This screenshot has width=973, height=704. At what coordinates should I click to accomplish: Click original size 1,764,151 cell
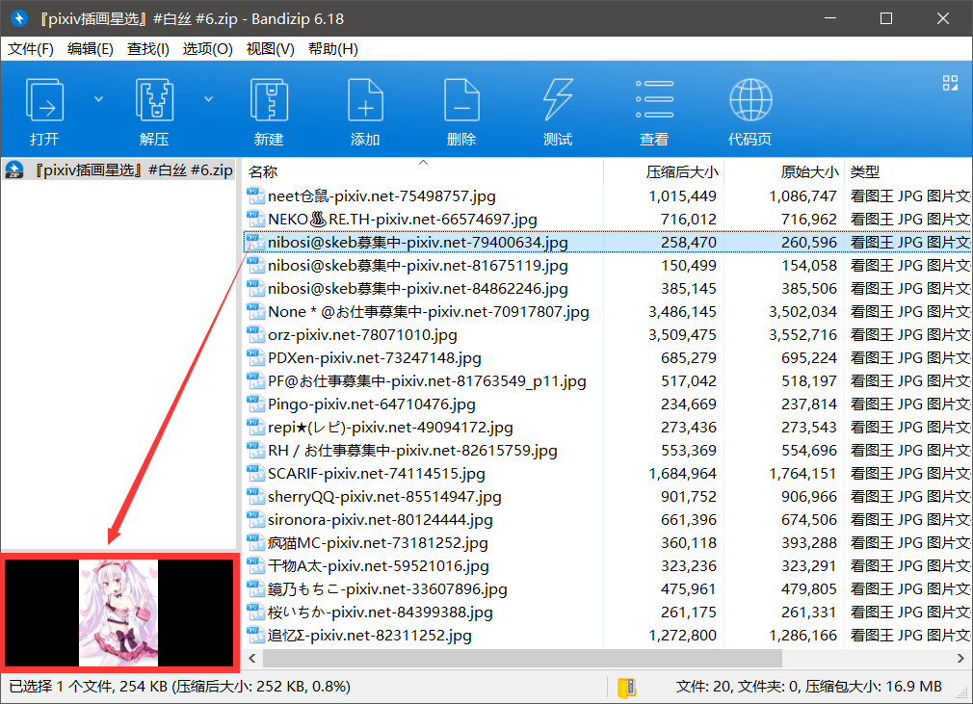click(803, 474)
